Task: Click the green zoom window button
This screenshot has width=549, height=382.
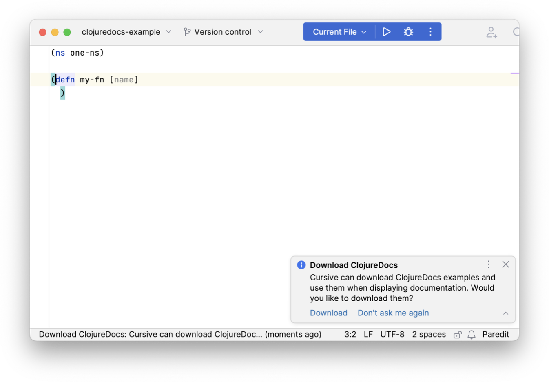Action: coord(67,32)
